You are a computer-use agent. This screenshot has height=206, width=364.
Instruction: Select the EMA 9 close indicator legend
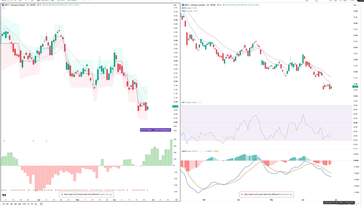pos(187,8)
